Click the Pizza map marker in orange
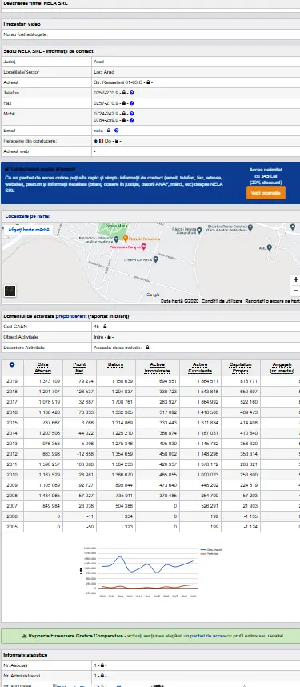The height and width of the screenshot is (687, 300). [126, 239]
